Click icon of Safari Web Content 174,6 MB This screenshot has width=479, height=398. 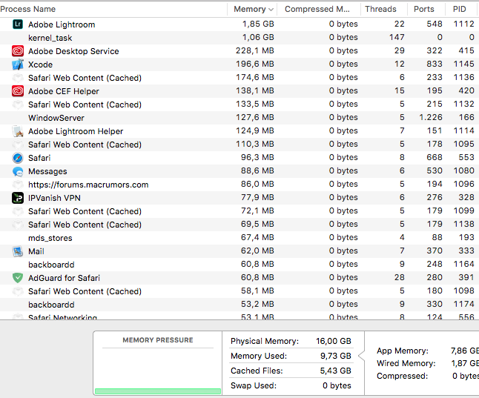point(18,78)
